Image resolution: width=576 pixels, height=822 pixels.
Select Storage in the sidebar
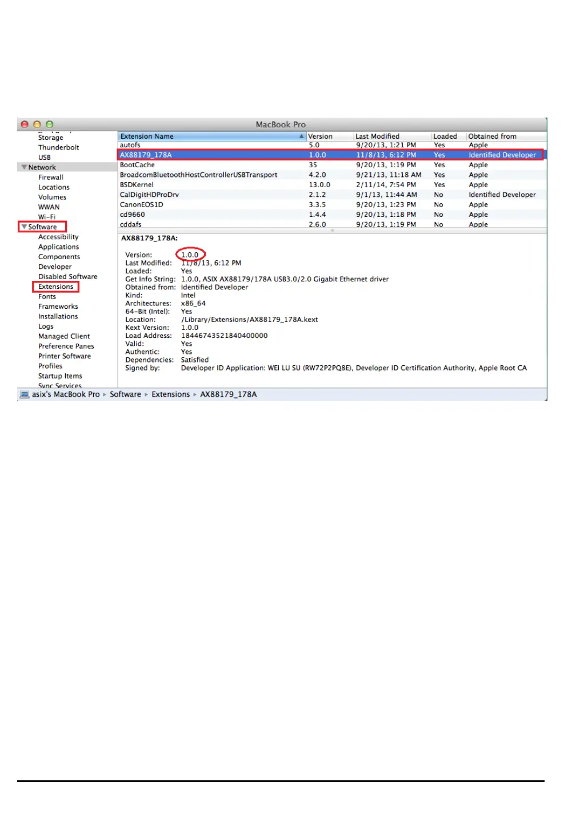coord(50,138)
